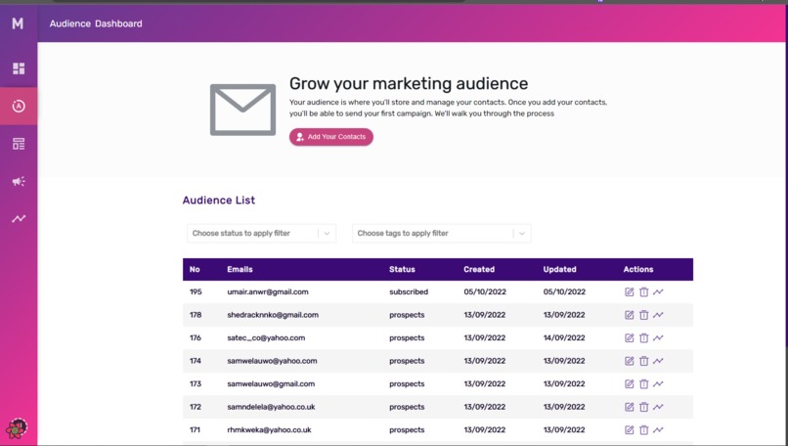Click the 14/09/2022 updated date
The image size is (788, 446).
564,337
